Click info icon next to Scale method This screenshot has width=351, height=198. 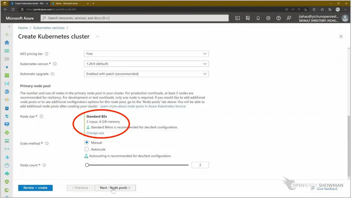47,143
